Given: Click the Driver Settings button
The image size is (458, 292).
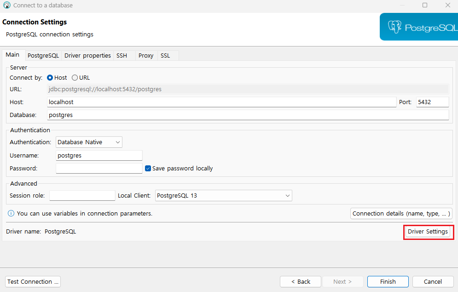Looking at the screenshot, I should (428, 232).
